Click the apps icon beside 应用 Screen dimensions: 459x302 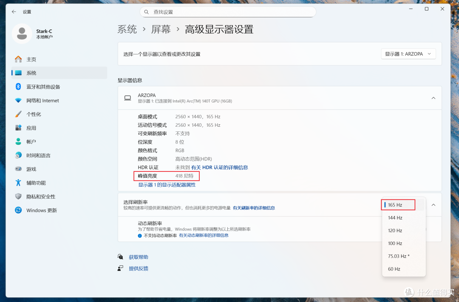[18, 128]
